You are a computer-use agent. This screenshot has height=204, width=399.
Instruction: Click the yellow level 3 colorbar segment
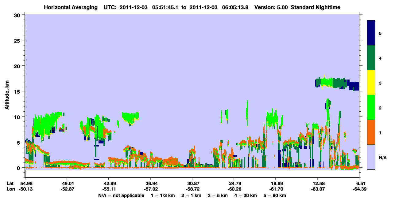[371, 83]
